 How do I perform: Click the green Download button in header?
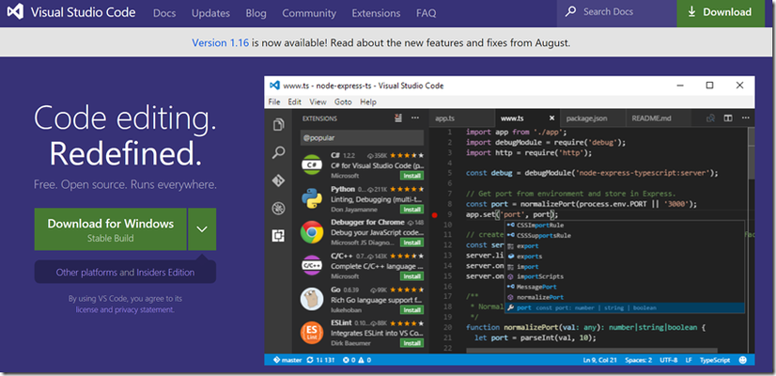click(720, 13)
